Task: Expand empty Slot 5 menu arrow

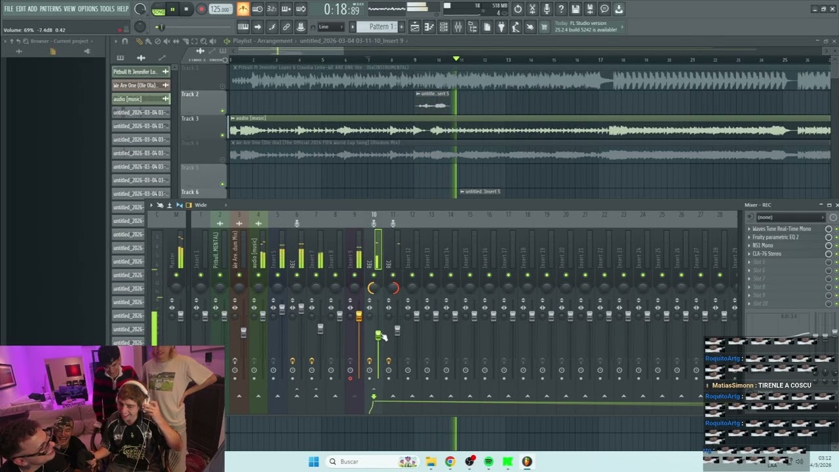Action: [x=749, y=262]
